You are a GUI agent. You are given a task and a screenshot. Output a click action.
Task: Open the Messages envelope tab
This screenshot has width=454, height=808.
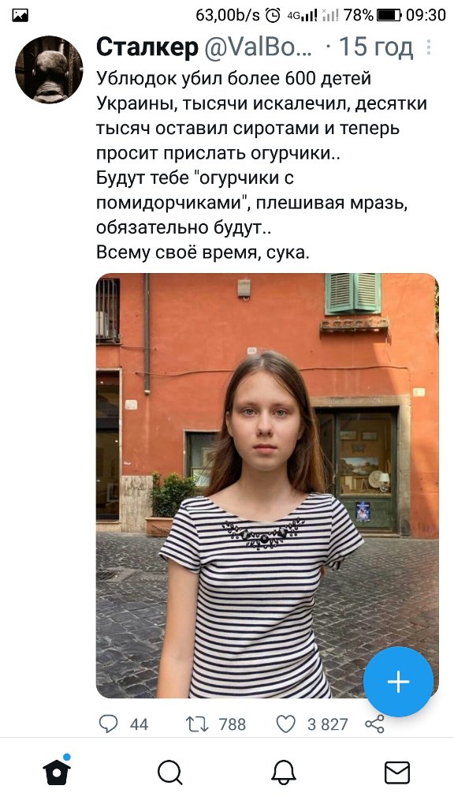pos(397,773)
